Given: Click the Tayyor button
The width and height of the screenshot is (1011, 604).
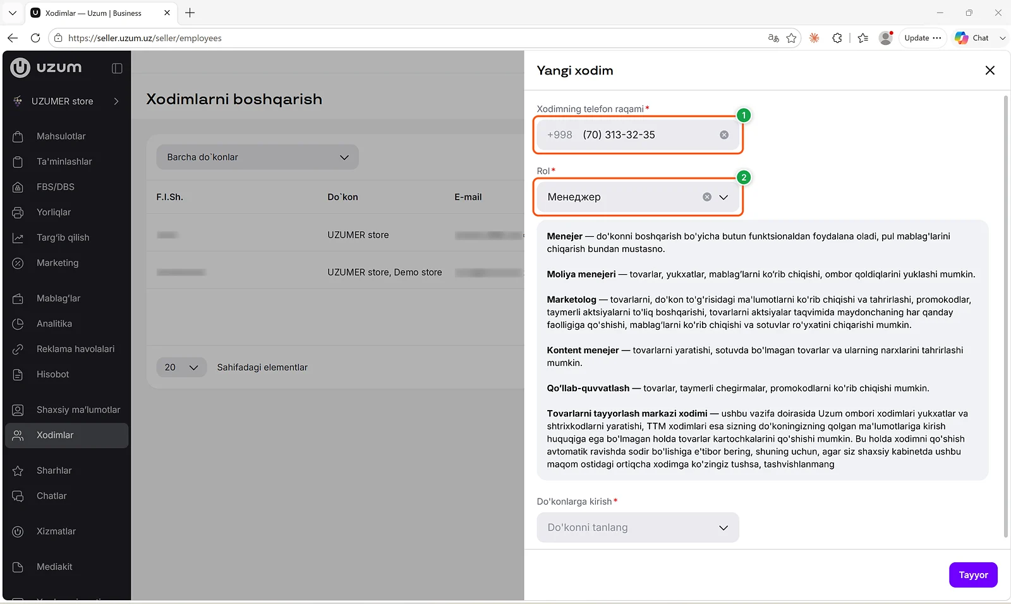Looking at the screenshot, I should (x=973, y=575).
